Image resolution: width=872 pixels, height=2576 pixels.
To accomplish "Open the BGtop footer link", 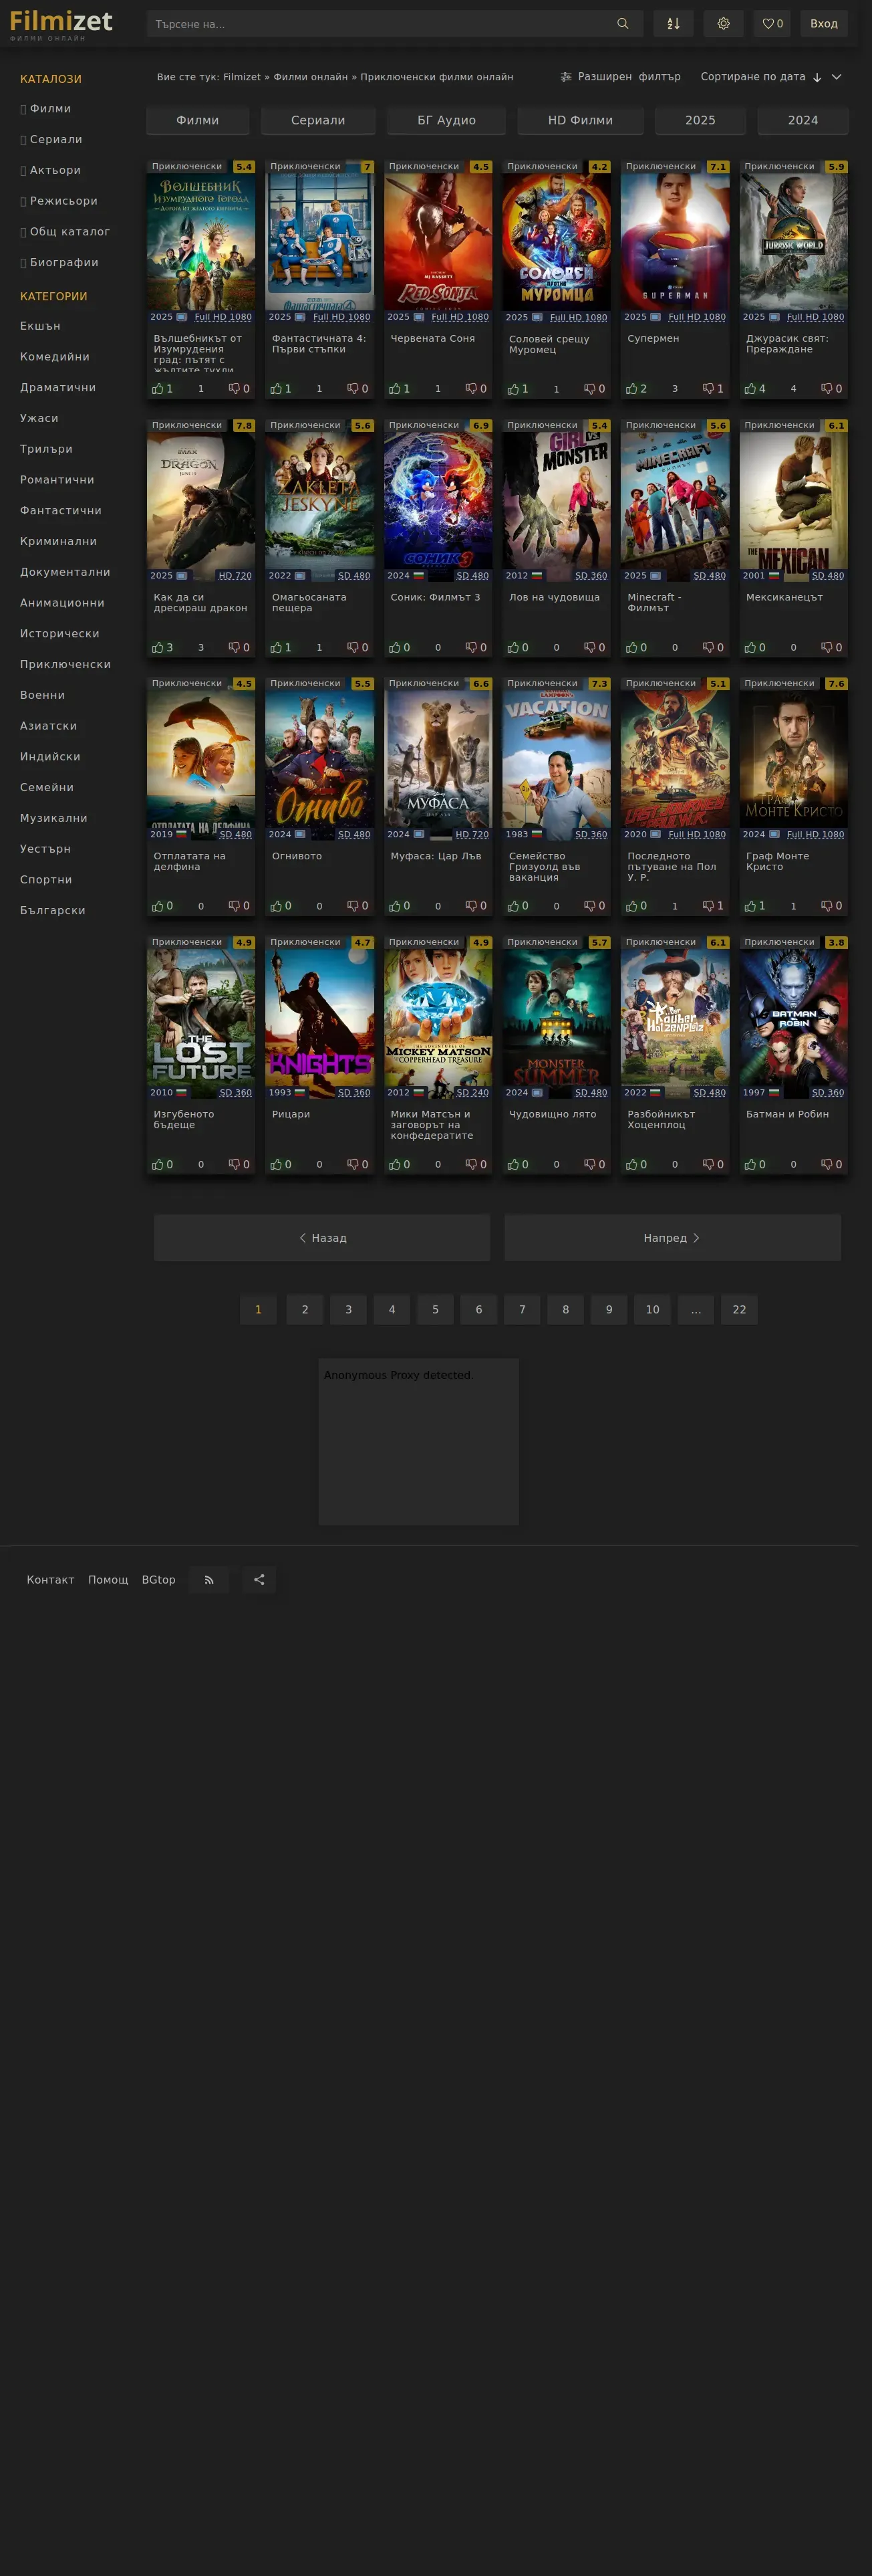I will pos(158,1580).
